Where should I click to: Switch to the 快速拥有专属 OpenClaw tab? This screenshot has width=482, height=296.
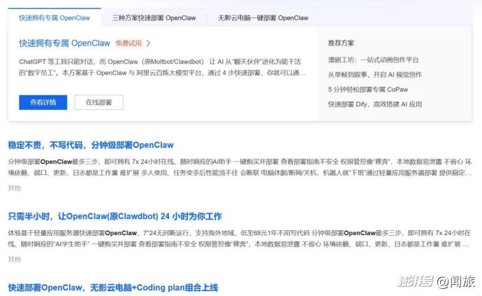point(54,17)
